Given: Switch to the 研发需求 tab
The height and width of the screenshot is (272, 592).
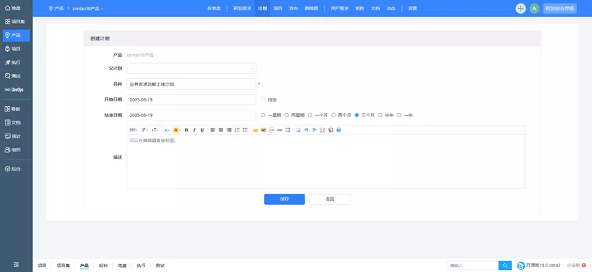Looking at the screenshot, I should (242, 8).
